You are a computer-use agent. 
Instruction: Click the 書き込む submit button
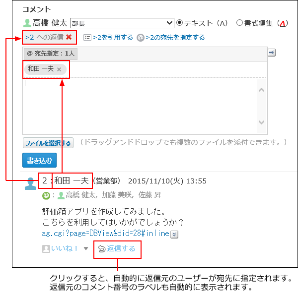(x=40, y=160)
